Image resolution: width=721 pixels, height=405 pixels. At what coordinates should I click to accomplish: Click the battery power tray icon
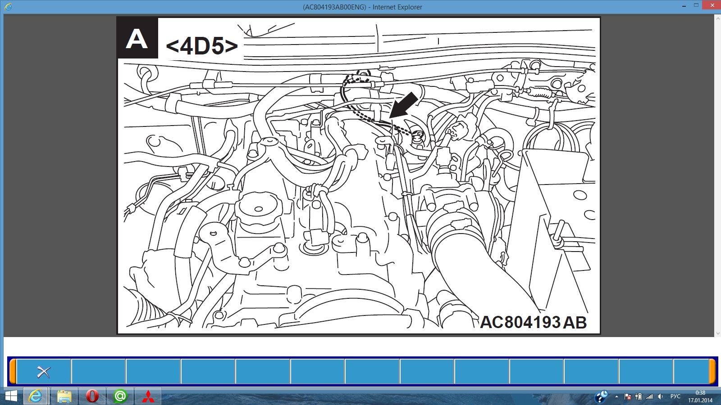pos(639,396)
